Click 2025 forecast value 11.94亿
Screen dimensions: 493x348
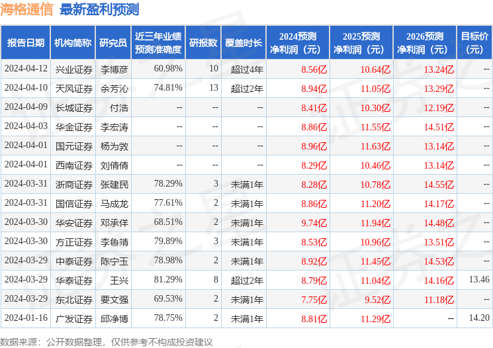(x=375, y=223)
